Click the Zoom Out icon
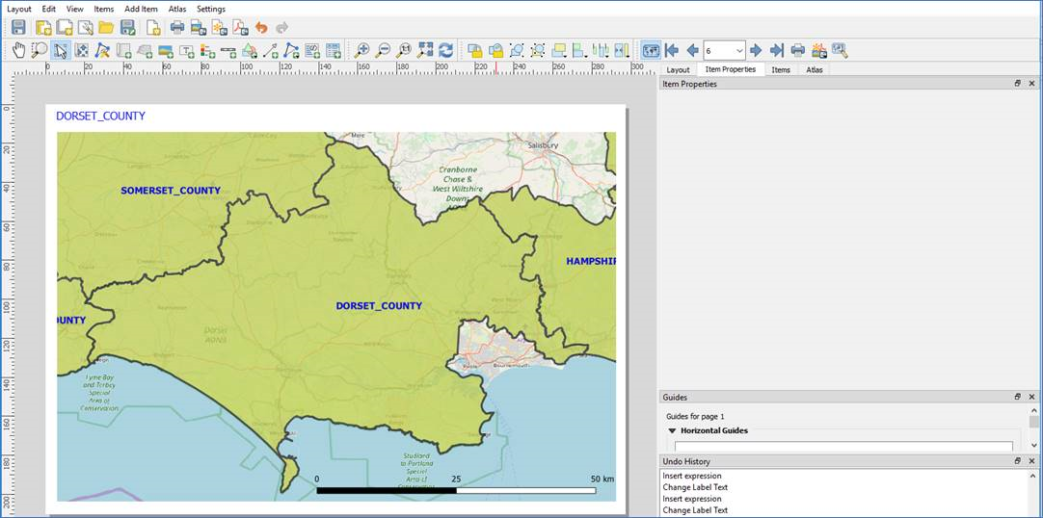1043x518 pixels. (x=383, y=50)
